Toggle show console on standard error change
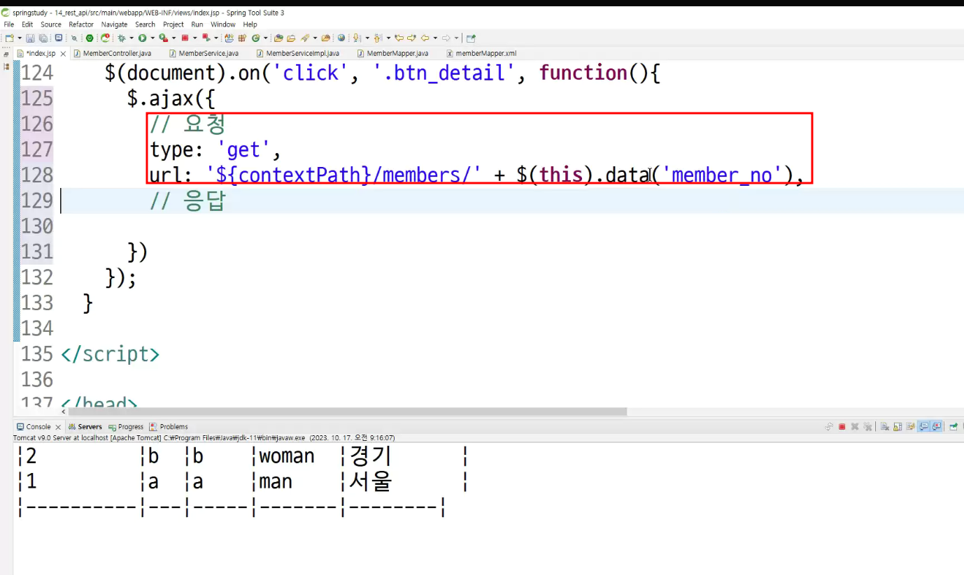Viewport: 964px width, 575px height. coord(936,427)
